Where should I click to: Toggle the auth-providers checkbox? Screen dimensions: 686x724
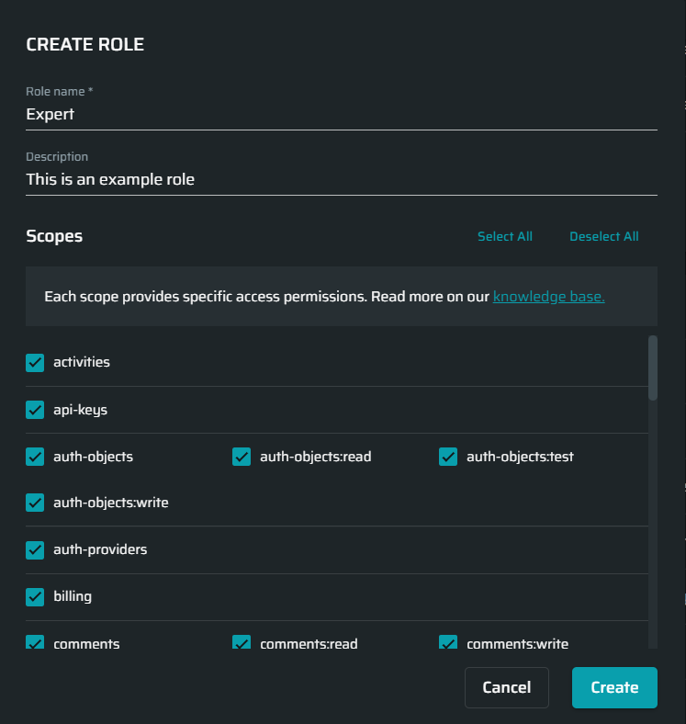[35, 550]
